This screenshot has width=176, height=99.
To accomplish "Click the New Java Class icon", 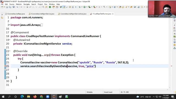I will tap(115, 7).
